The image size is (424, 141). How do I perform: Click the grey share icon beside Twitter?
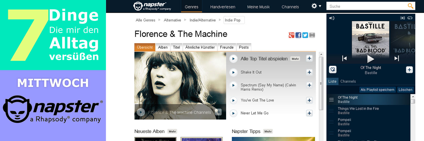tap(312, 35)
